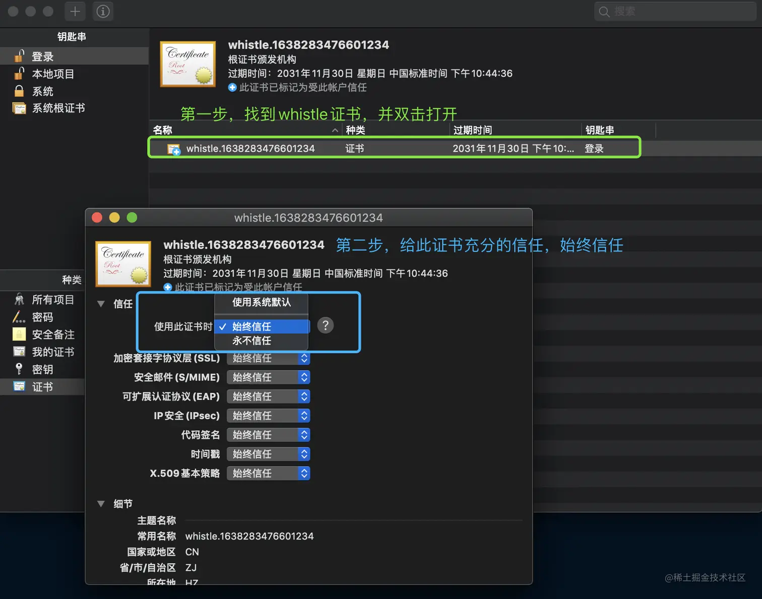Click the 密码 pencil icon

(19, 317)
